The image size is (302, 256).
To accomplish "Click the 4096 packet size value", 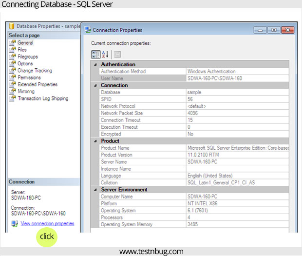I will point(238,113).
